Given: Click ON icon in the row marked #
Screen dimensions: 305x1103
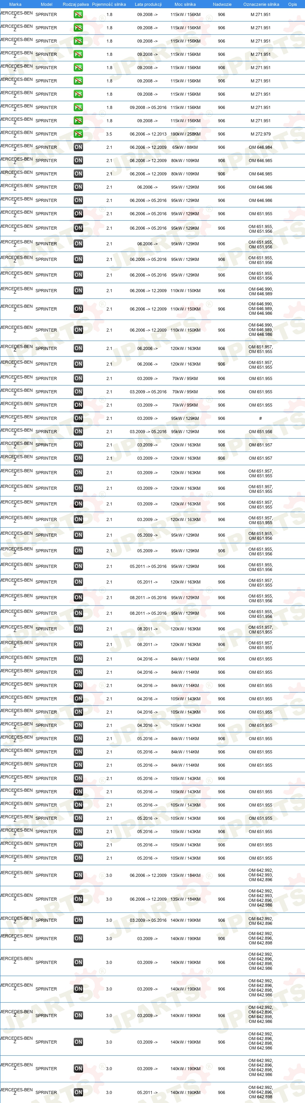Looking at the screenshot, I should click(x=78, y=418).
